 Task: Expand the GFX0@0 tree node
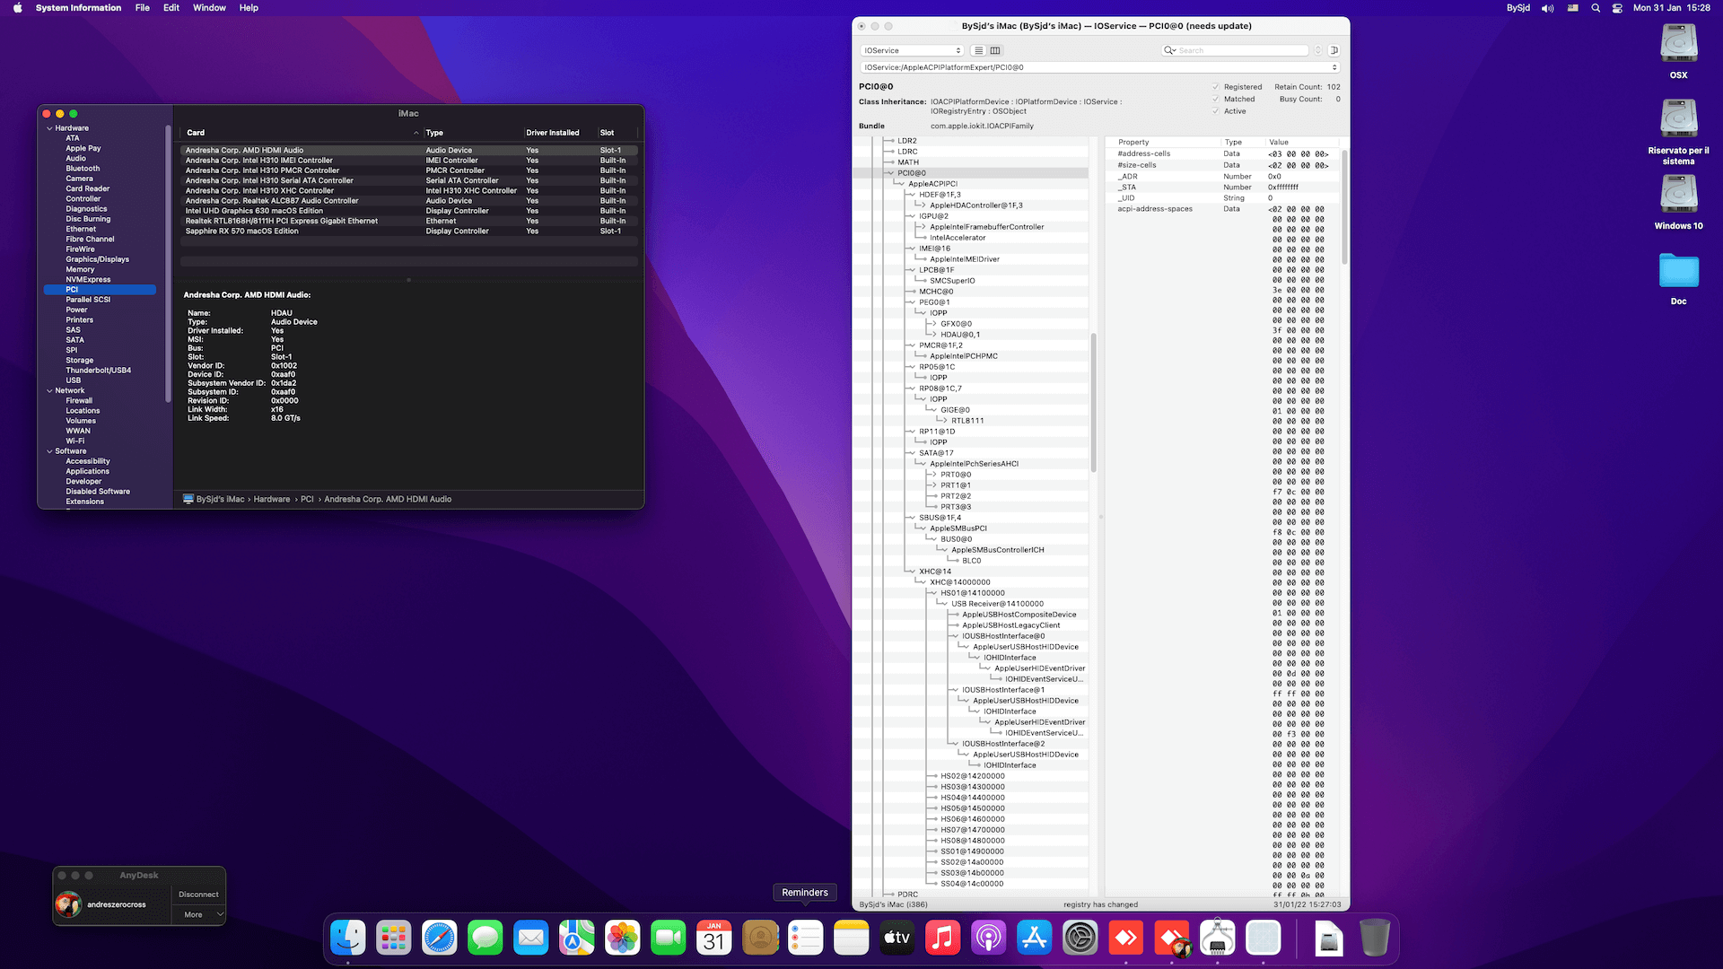click(933, 324)
